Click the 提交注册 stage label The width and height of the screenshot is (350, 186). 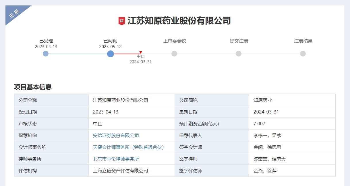pos(239,41)
